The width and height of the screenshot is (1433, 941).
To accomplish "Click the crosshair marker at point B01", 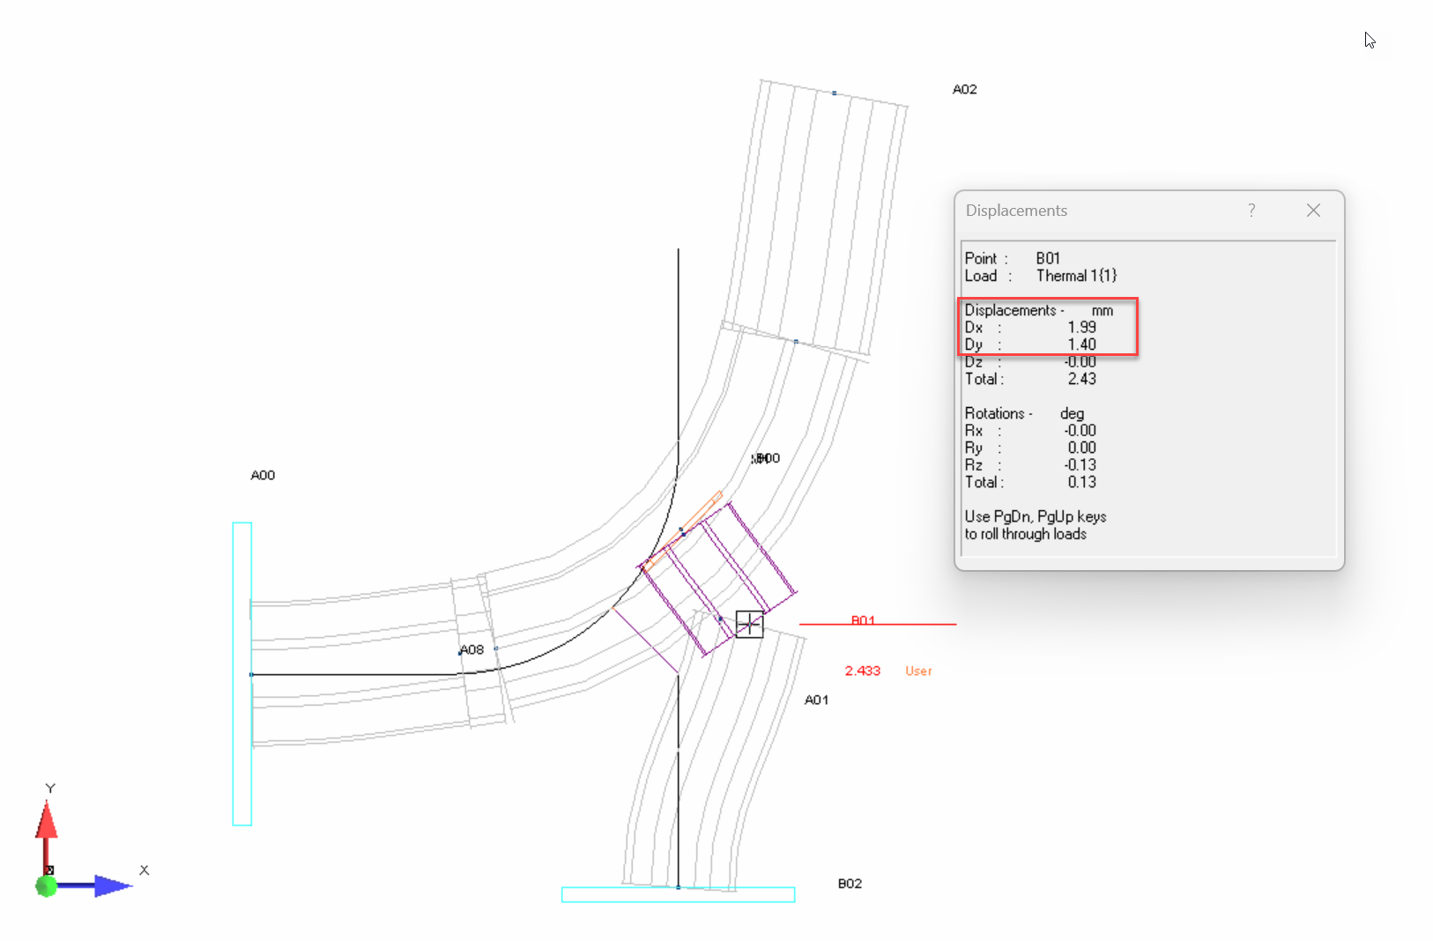I will click(749, 624).
